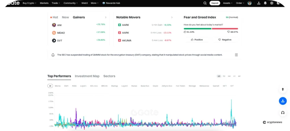Click the red negative sentiment bar
The image size is (290, 131).
[225, 29]
